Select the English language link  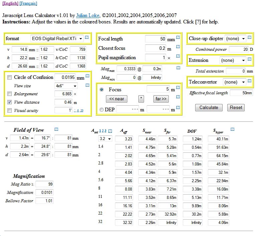click(x=10, y=3)
